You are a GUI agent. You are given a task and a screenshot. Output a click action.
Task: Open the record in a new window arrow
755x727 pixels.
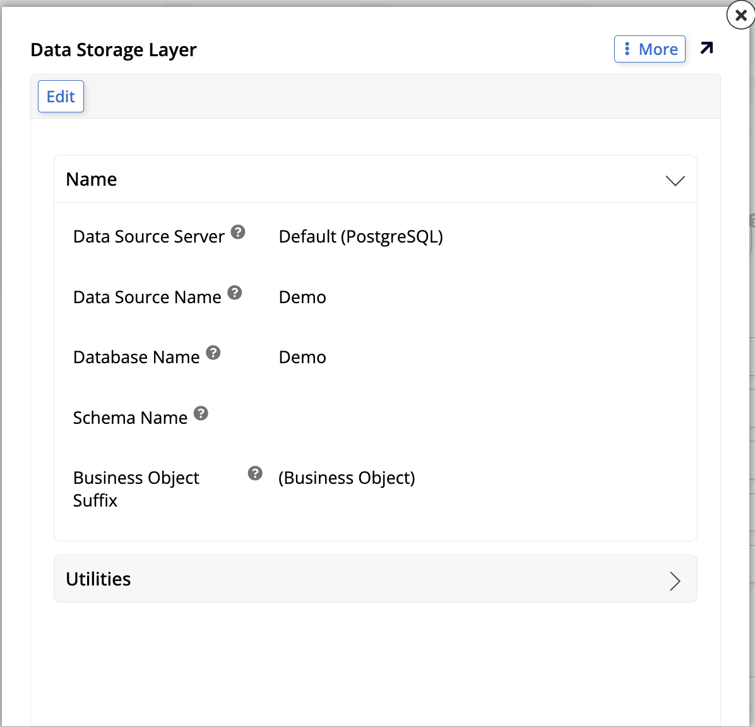[707, 48]
